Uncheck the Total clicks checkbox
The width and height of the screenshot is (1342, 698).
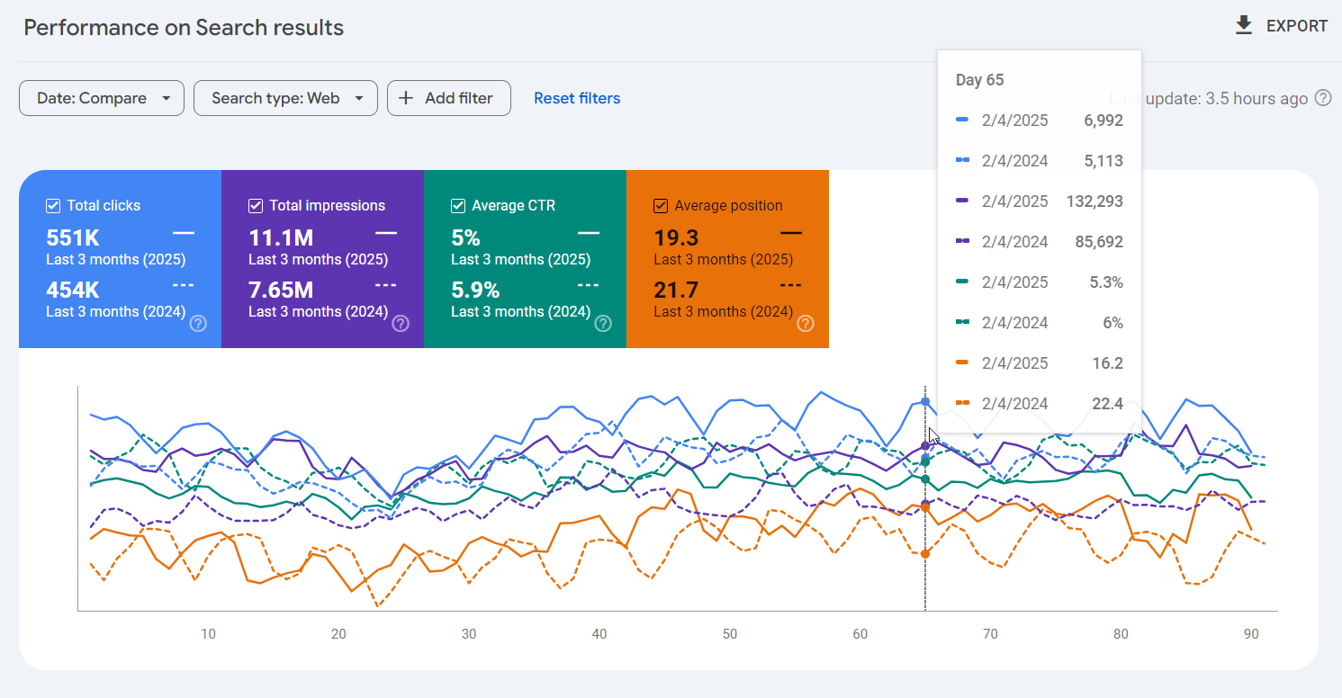53,206
